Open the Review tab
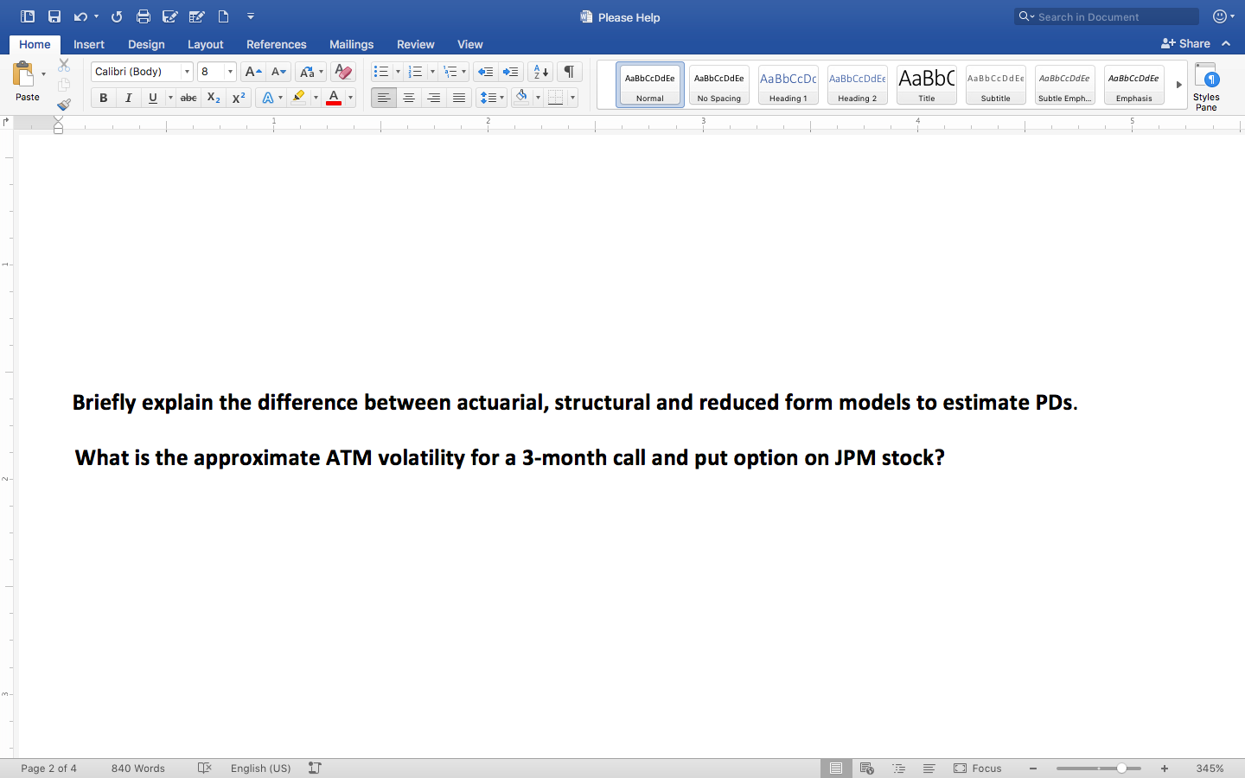1245x778 pixels. click(416, 44)
